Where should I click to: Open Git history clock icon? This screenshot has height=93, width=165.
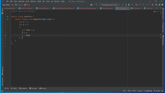(149, 5)
